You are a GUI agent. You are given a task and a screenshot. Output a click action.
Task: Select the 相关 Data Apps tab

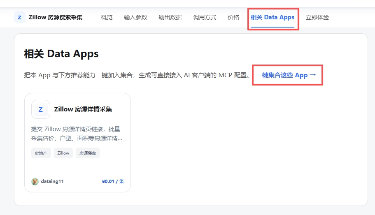[x=273, y=17]
